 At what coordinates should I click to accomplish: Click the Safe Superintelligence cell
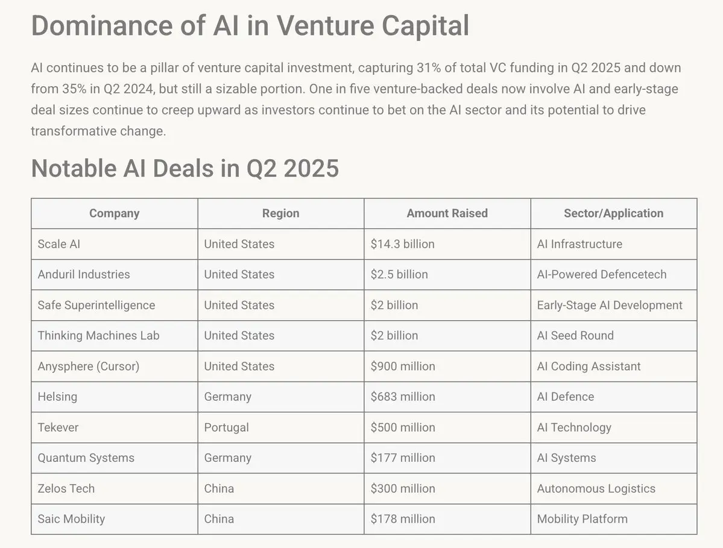coord(115,305)
